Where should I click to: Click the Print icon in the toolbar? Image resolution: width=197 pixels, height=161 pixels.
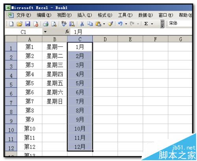coord(46,24)
